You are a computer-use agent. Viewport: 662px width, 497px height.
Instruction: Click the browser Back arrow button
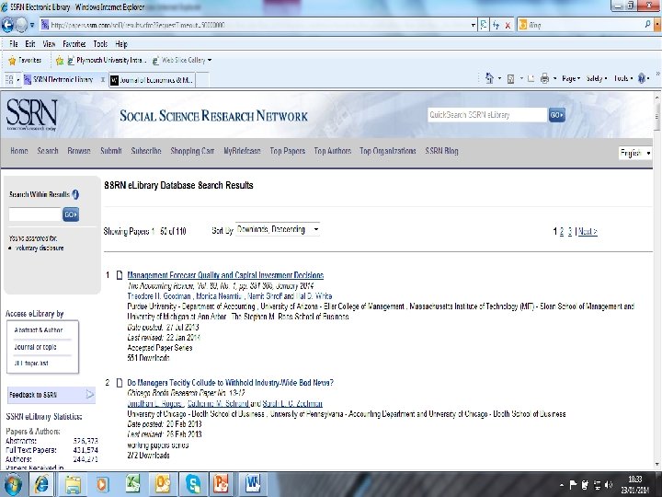click(x=7, y=25)
